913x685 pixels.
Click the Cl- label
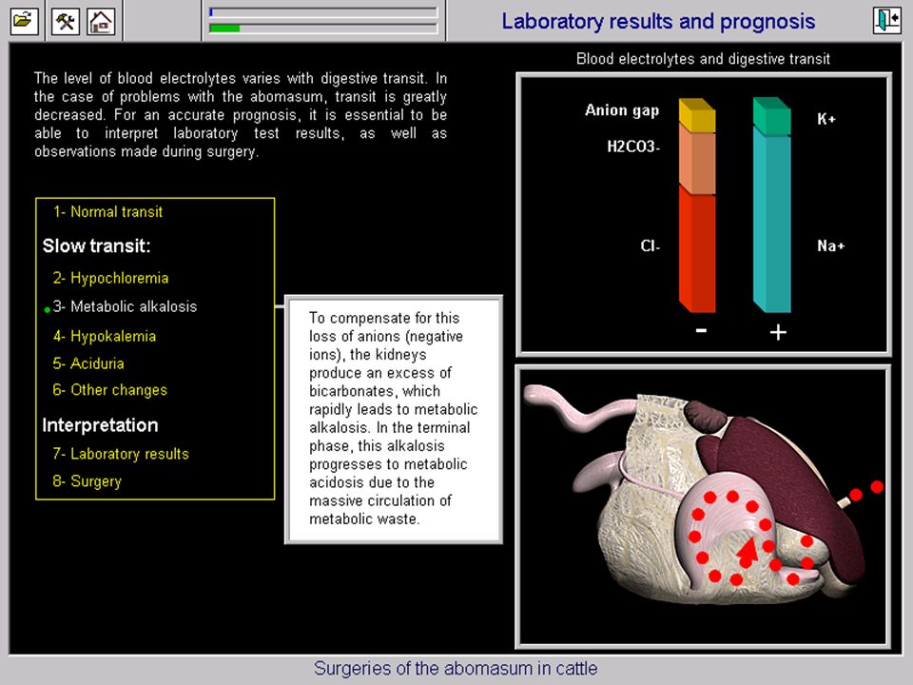(x=650, y=245)
